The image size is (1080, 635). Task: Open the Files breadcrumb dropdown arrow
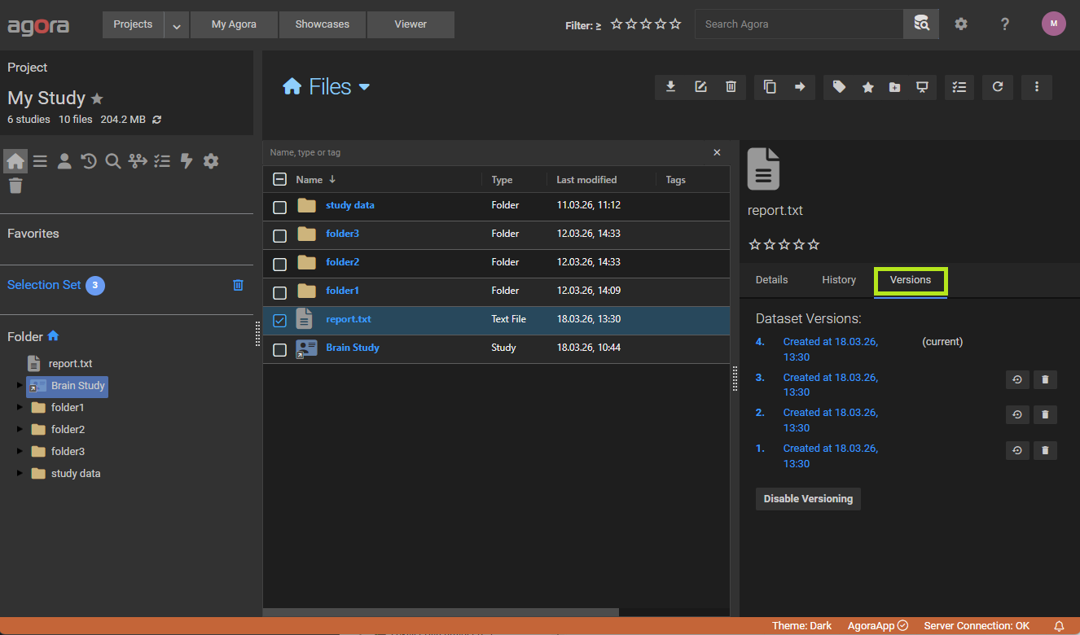pos(364,86)
